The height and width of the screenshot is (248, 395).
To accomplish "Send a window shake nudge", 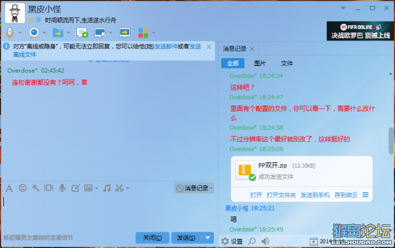I will [49, 188].
